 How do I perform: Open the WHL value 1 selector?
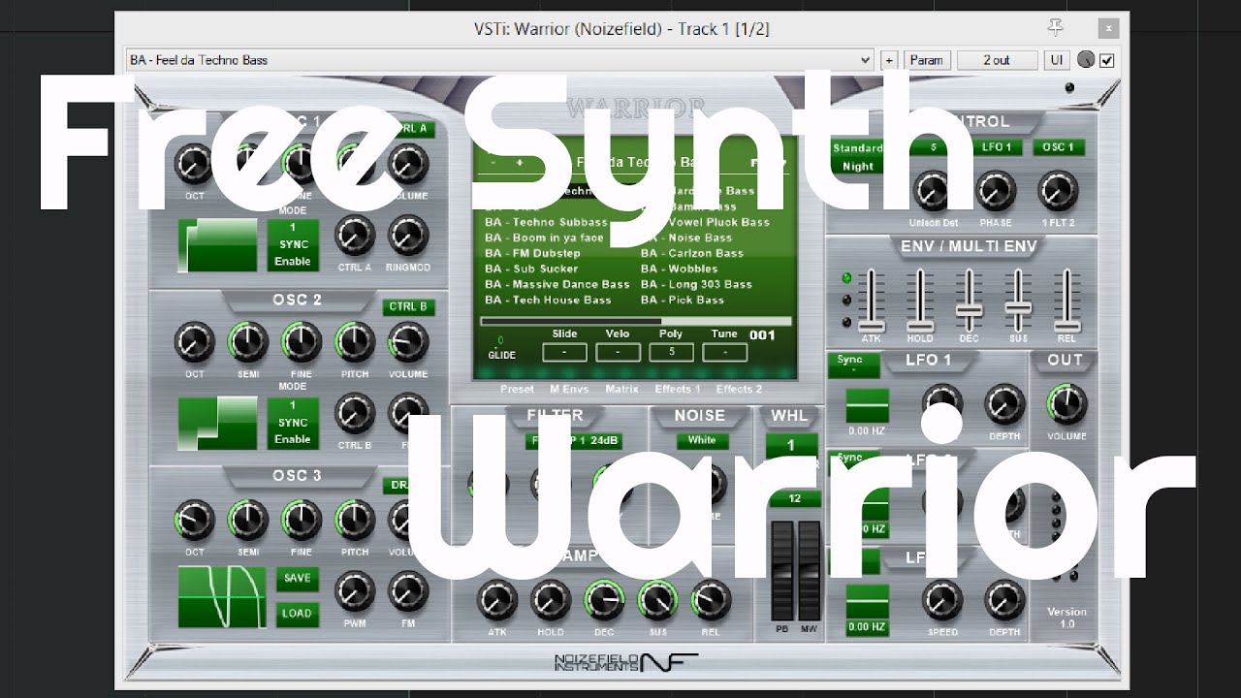pyautogui.click(x=791, y=446)
